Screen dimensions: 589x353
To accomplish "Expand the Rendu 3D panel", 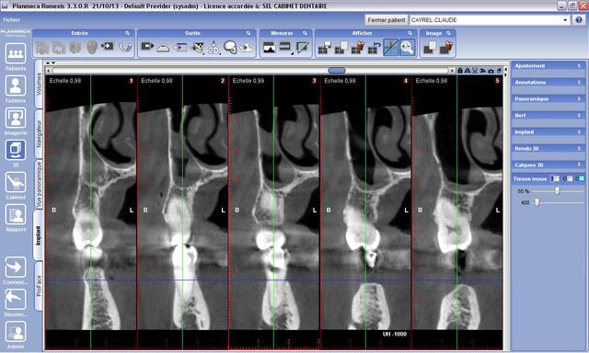I will pyautogui.click(x=549, y=149).
